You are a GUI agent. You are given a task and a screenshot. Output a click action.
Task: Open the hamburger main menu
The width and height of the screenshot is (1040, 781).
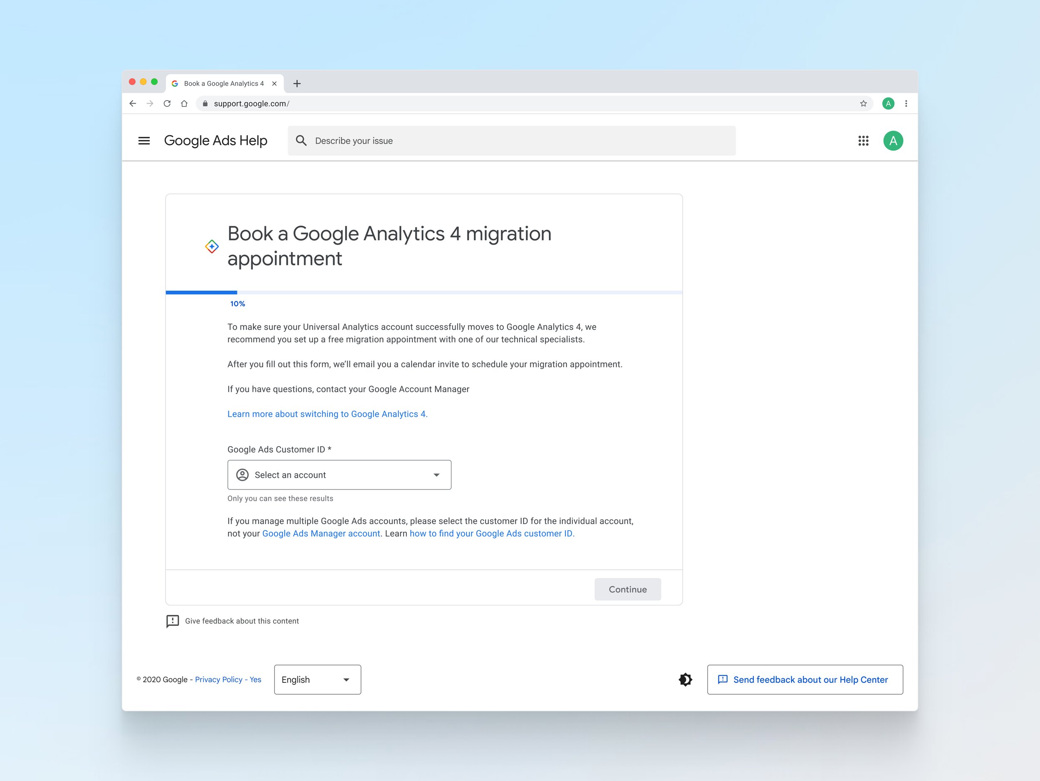click(x=144, y=141)
